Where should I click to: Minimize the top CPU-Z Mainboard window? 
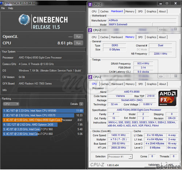(x=161, y=4)
